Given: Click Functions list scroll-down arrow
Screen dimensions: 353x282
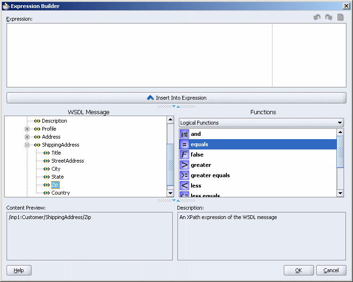Looking at the screenshot, I should (x=340, y=193).
